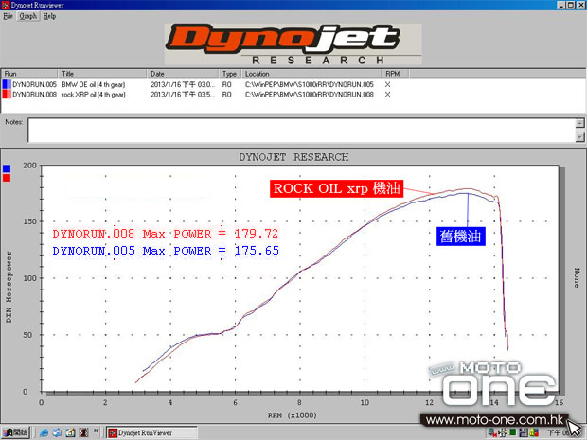
Task: Click the network tray icon with red X
Action: point(492,432)
